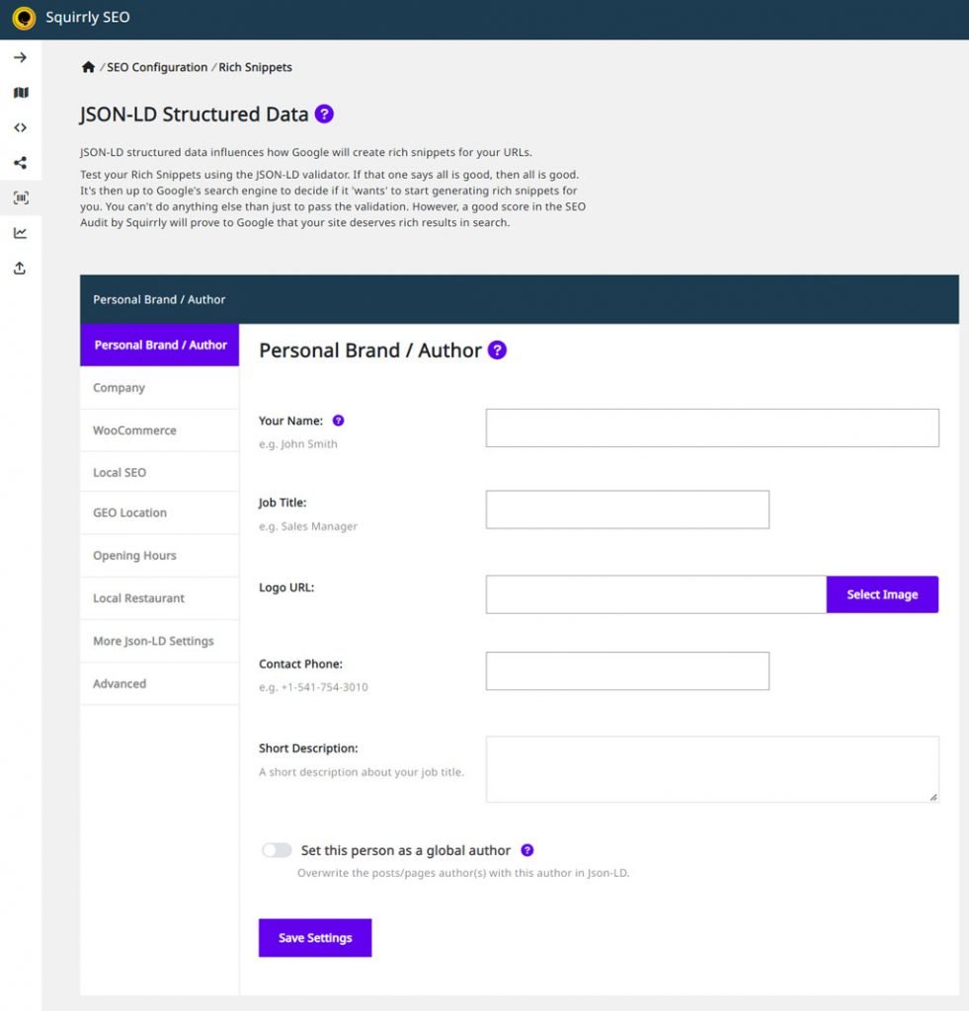Click into the Short Description text area
The image size is (969, 1011).
[712, 769]
